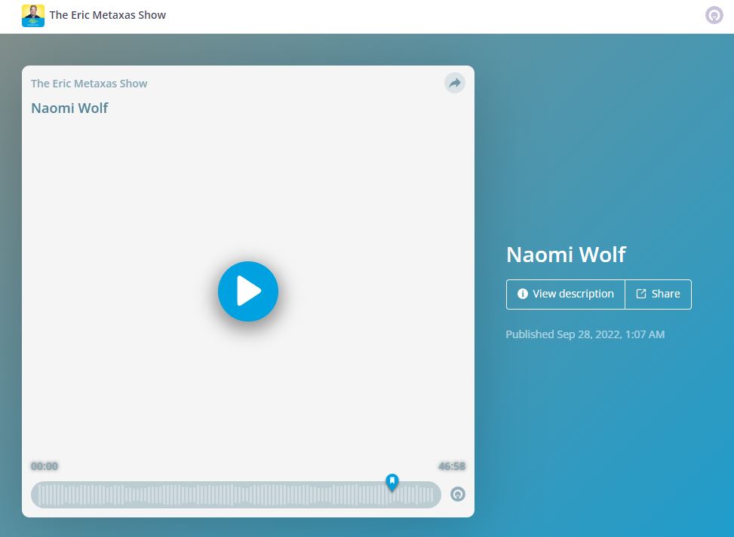Seek by clicking the middle of the waveform
This screenshot has width=734, height=537.
pyautogui.click(x=236, y=495)
